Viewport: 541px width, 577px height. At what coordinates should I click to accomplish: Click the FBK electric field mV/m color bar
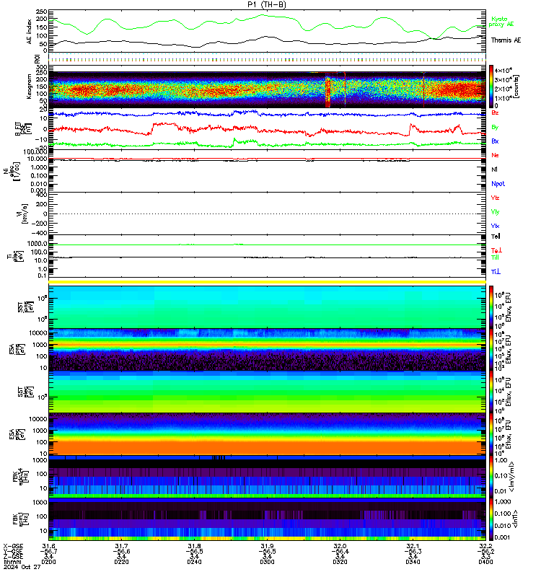[491, 477]
